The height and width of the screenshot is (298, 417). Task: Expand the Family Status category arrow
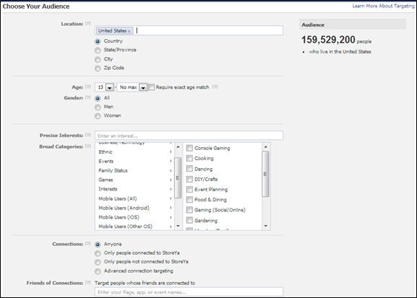click(x=171, y=170)
